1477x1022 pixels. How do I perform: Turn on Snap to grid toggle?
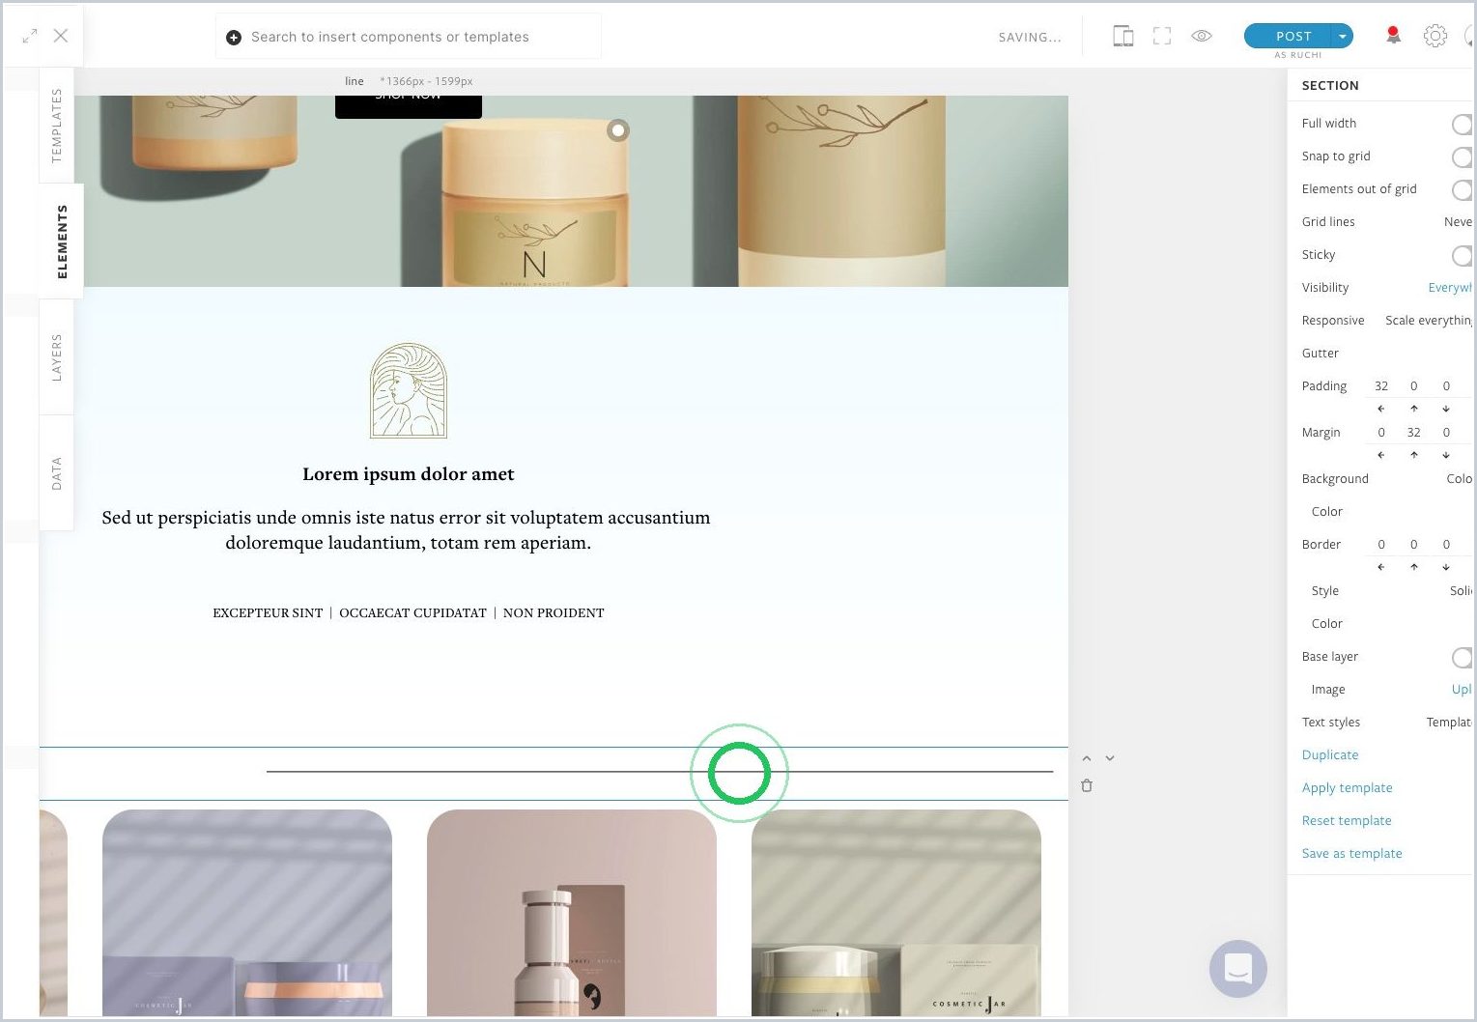point(1463,156)
